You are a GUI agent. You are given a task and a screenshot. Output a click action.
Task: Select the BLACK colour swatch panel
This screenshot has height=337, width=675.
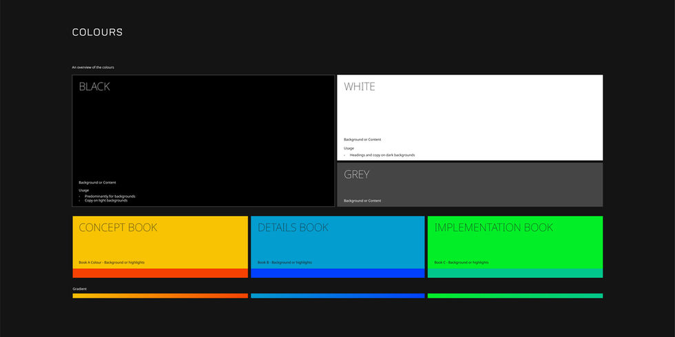pyautogui.click(x=203, y=140)
